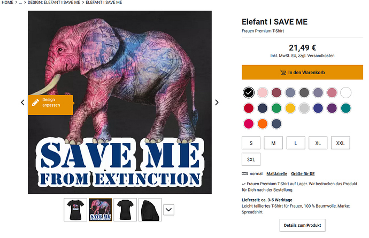This screenshot has height=238, width=369.
Task: Show the next product image arrow
Action: pos(217,102)
